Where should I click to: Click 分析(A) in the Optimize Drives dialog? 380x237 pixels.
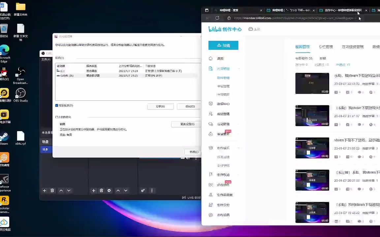160,106
